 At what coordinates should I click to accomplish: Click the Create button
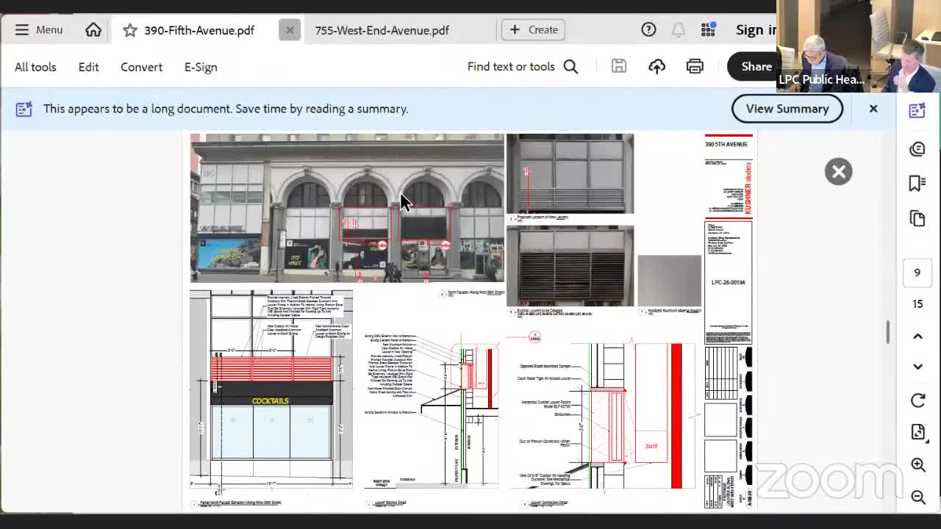coord(533,29)
